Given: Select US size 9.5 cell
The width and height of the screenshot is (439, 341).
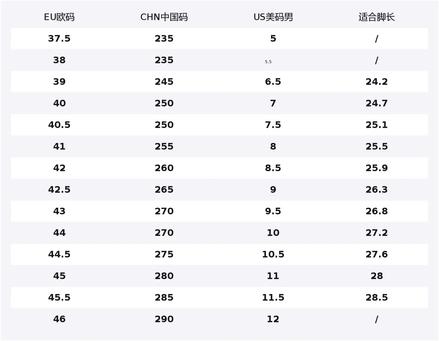Looking at the screenshot, I should [273, 211].
